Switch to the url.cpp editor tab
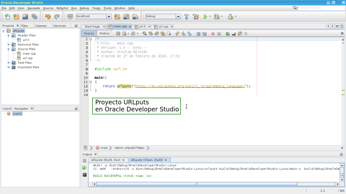346x194 pixels. [162, 26]
